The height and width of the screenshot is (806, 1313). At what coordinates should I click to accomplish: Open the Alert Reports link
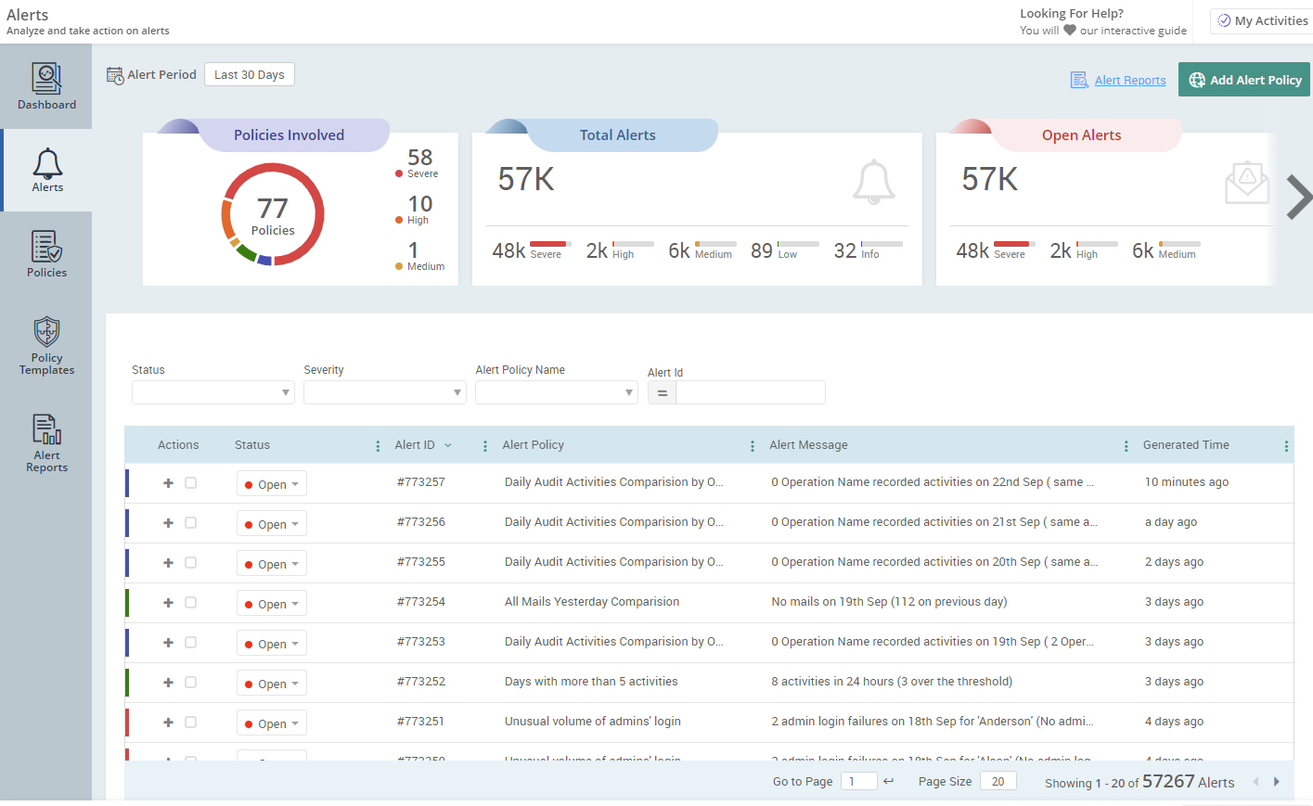(x=1130, y=80)
